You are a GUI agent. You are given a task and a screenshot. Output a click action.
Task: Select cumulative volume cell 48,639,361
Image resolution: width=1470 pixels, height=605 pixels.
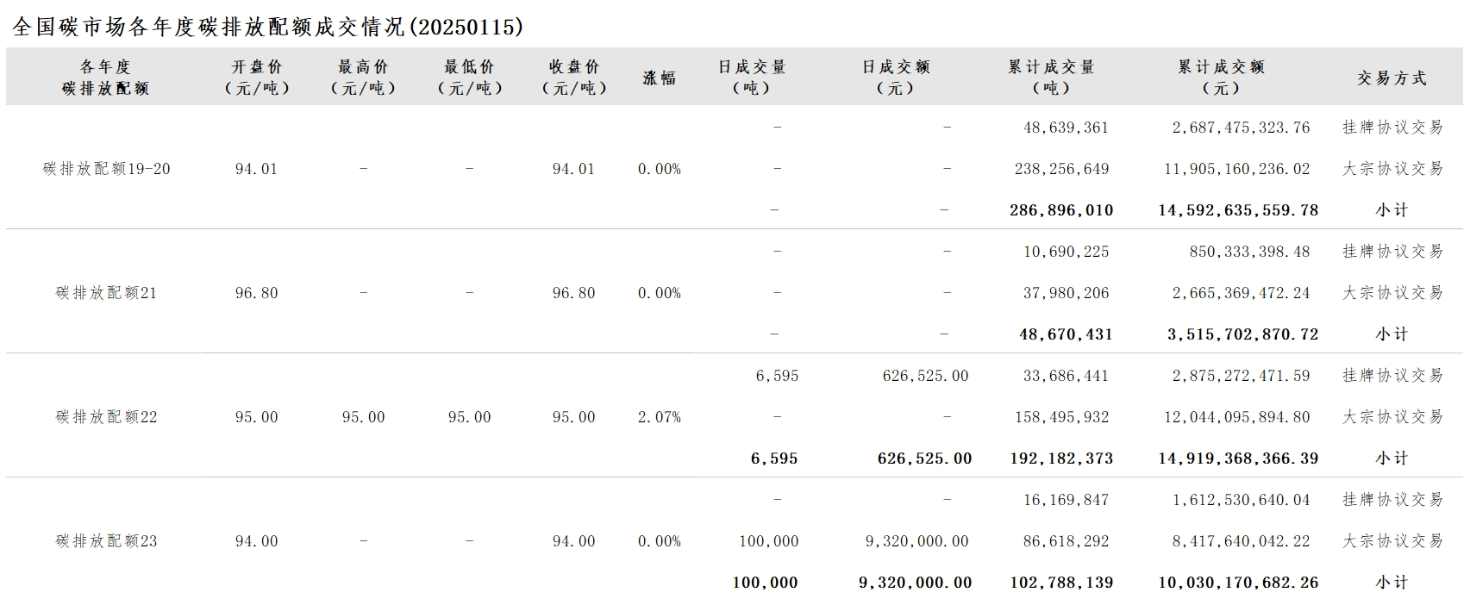pyautogui.click(x=1066, y=128)
